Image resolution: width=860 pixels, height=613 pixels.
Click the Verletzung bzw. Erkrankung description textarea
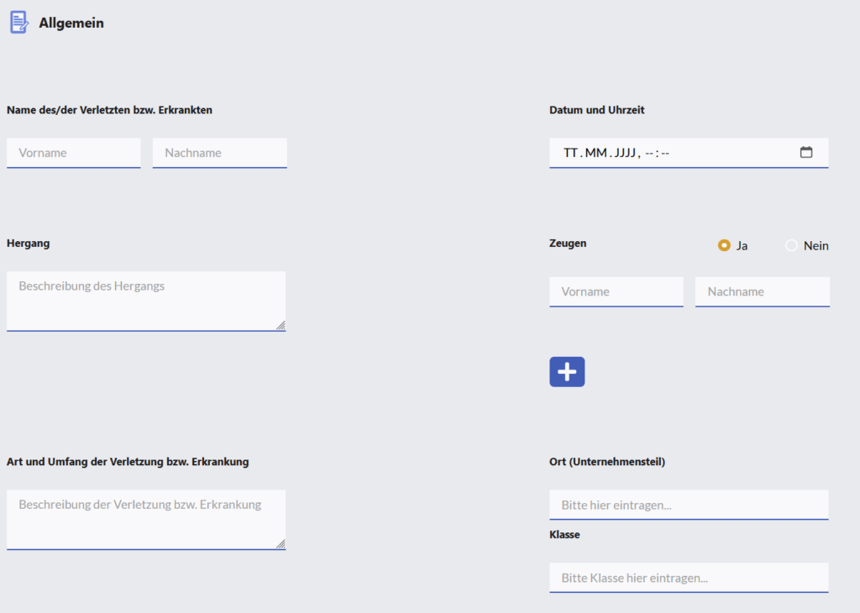146,519
